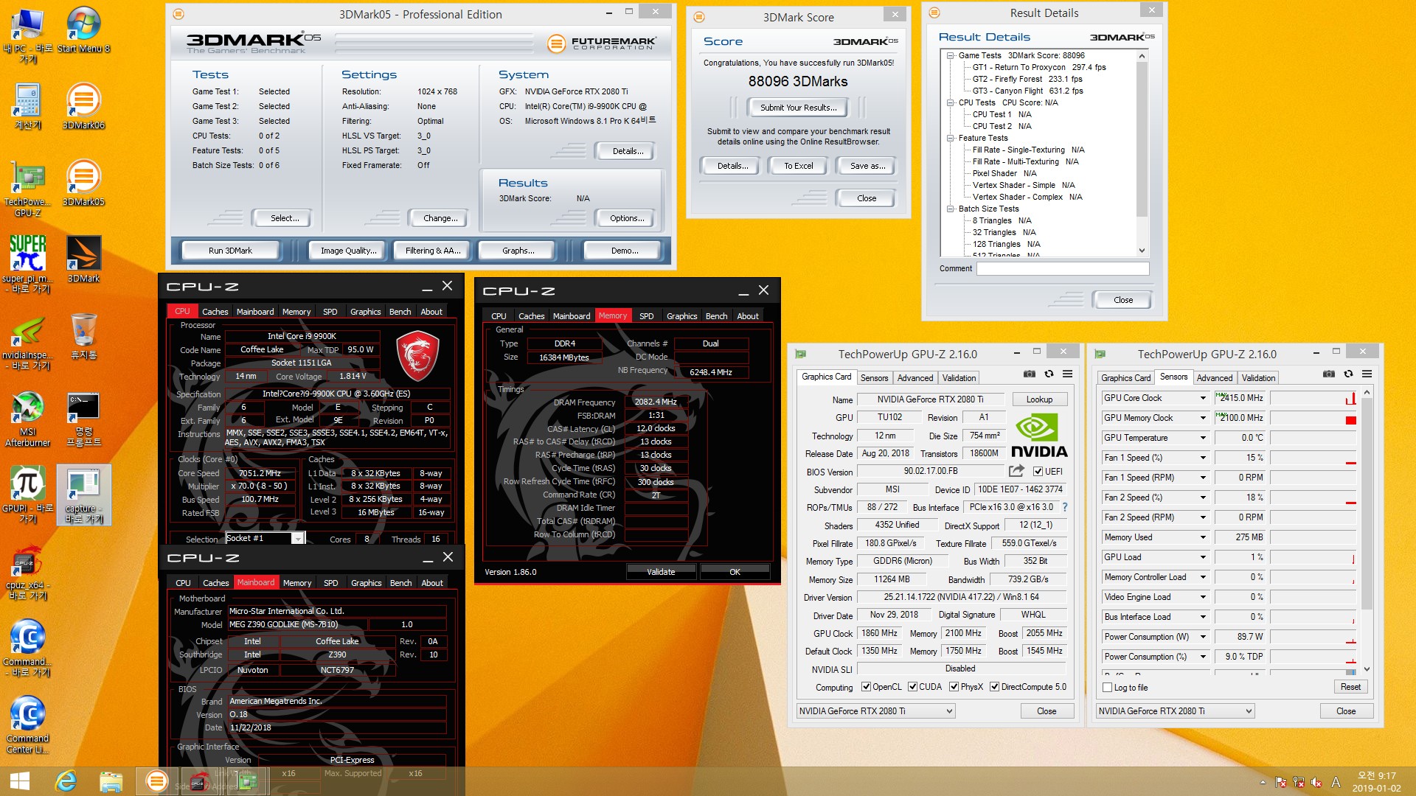This screenshot has width=1416, height=796.
Task: Toggle the PhysX checkbox in GPU-Z
Action: pos(954,687)
